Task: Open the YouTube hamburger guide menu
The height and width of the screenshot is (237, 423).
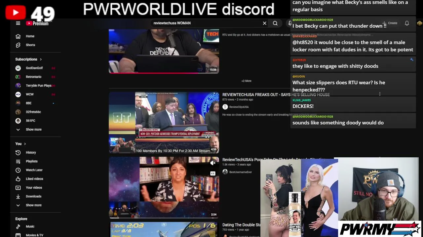Action: click(x=18, y=23)
